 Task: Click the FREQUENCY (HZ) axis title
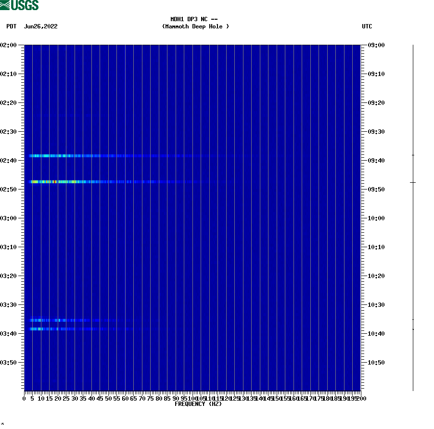pos(197,404)
